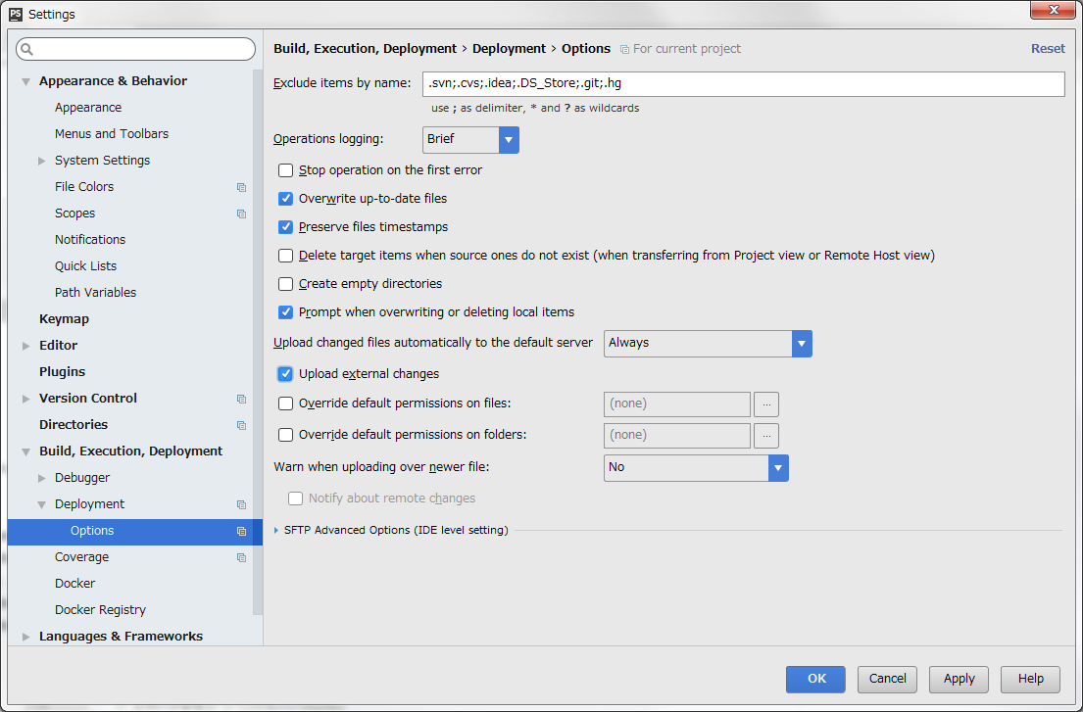This screenshot has height=712, width=1083.
Task: Open Plugins settings page
Action: pos(62,372)
